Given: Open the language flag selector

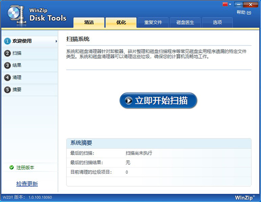Looking at the screenshot, I should [x=225, y=4].
